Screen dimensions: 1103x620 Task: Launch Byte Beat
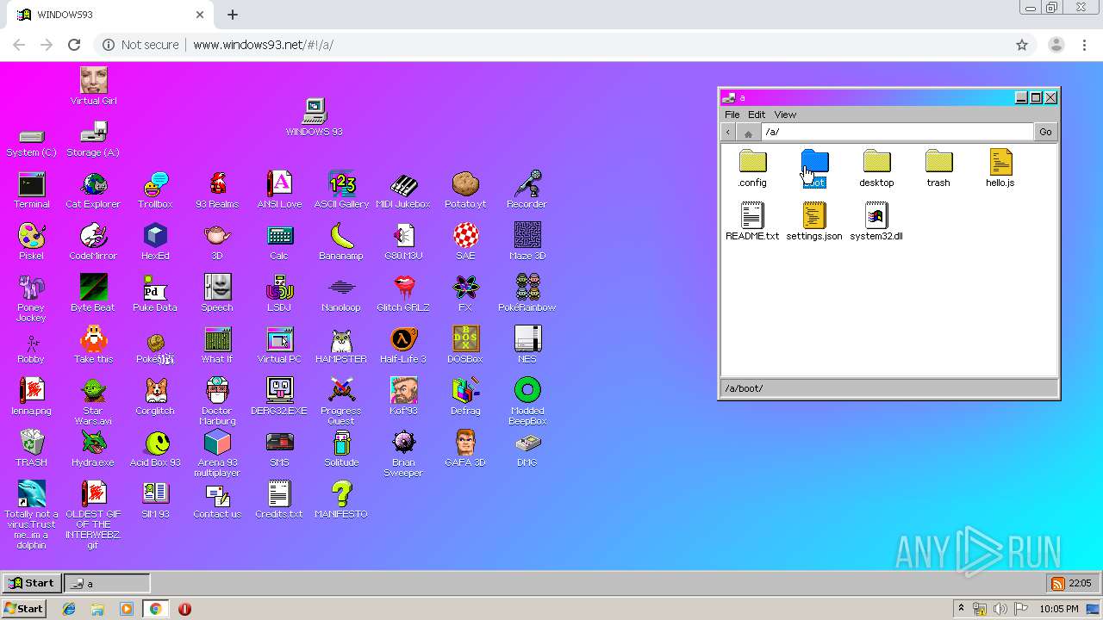point(93,294)
